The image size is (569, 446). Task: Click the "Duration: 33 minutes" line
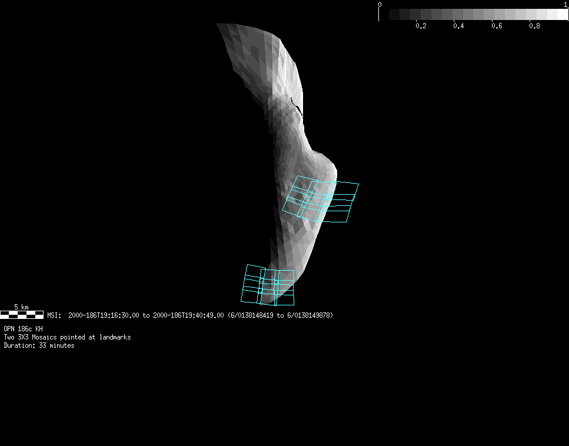click(x=39, y=345)
